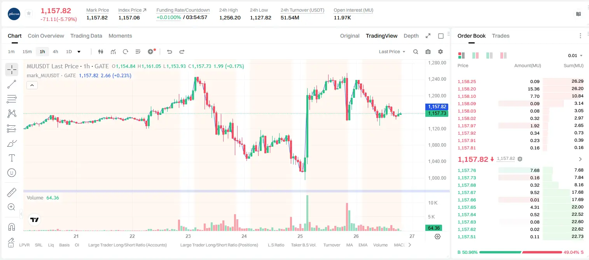
Task: Select the trend line drawing tool
Action: tap(12, 84)
